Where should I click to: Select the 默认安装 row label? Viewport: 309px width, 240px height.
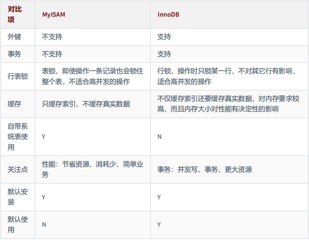[x=18, y=197]
